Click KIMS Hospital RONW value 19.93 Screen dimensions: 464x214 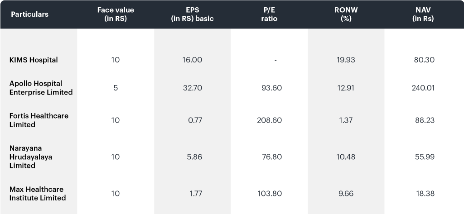pyautogui.click(x=346, y=60)
